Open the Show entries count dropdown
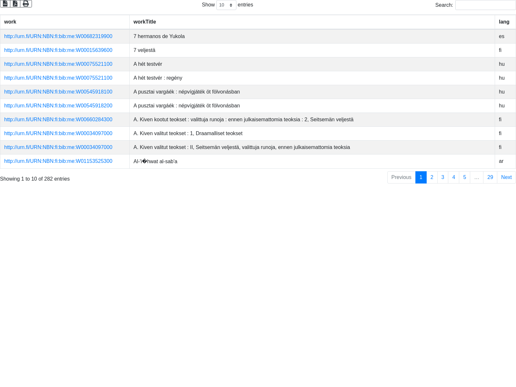 click(x=226, y=5)
